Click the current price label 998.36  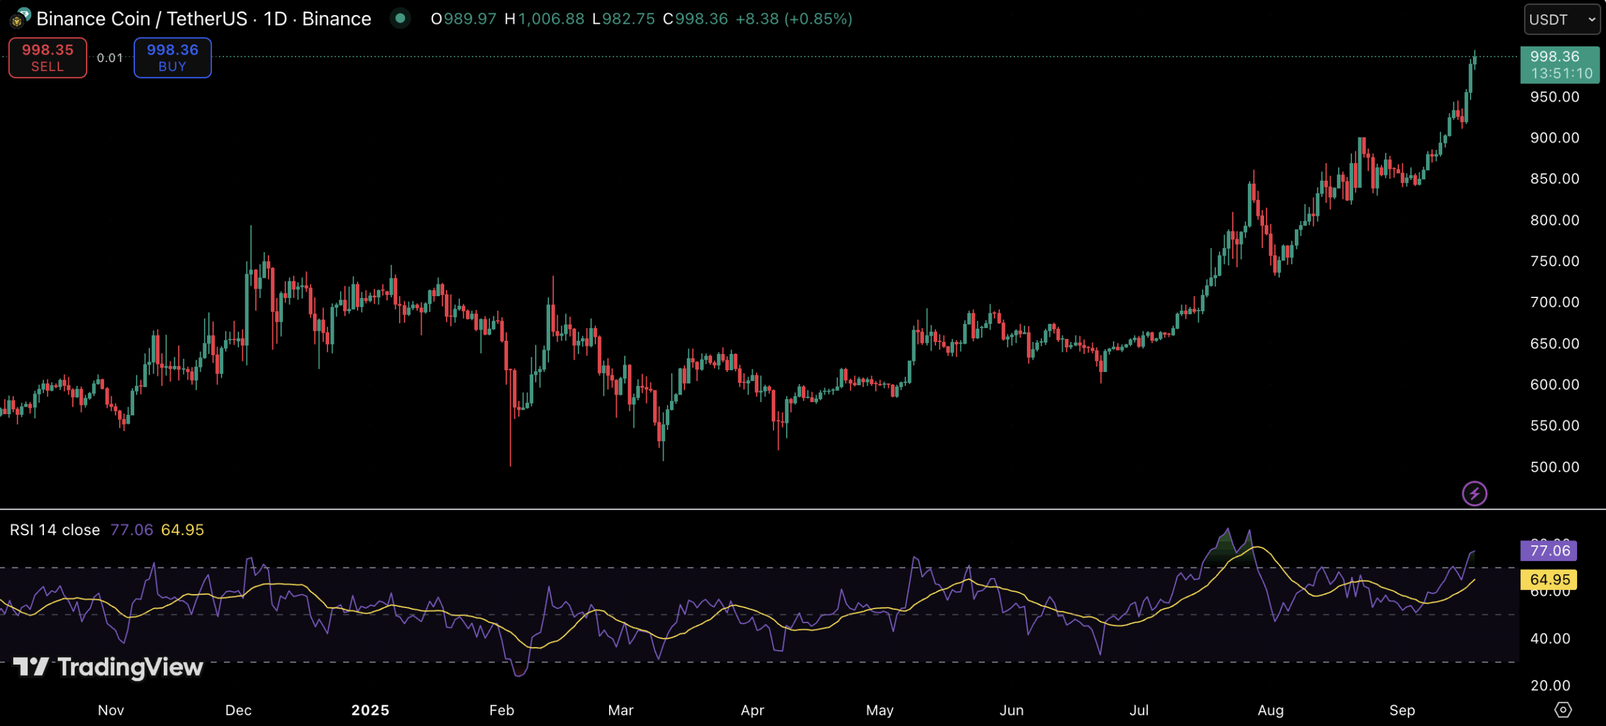coord(1560,65)
